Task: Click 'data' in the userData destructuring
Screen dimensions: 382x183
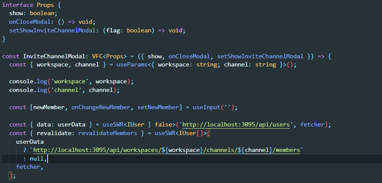Action: 44,125
